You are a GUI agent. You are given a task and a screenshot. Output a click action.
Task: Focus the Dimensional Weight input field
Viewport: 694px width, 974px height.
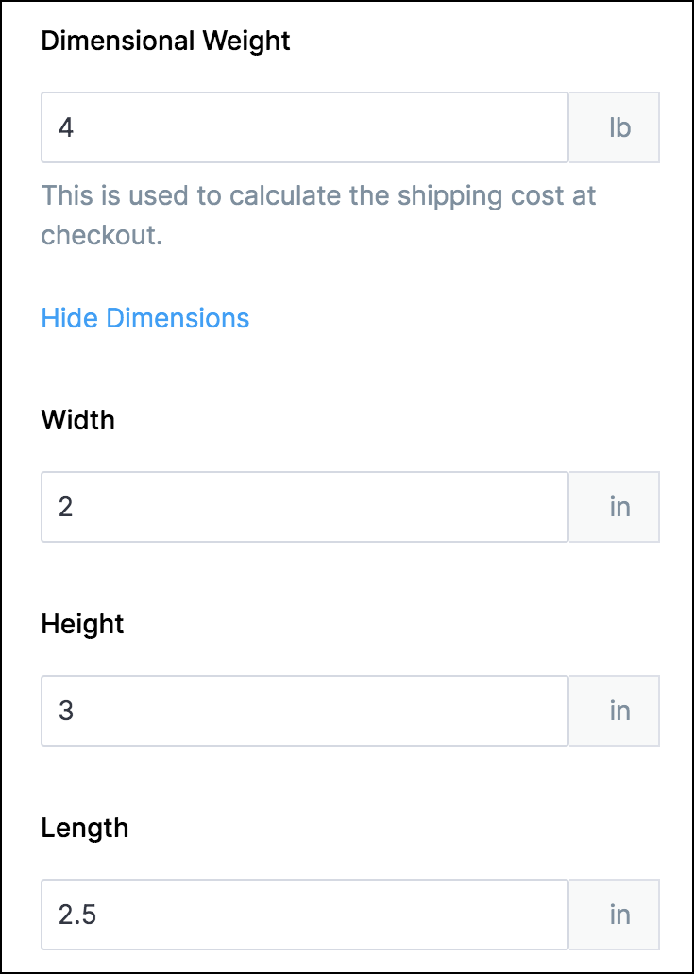click(304, 127)
